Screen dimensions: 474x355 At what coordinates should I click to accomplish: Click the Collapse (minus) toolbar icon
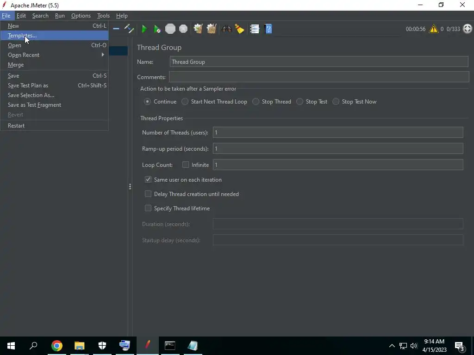116,29
